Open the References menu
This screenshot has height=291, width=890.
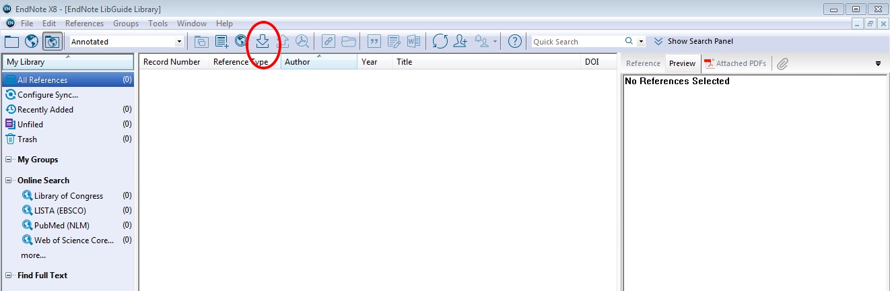coord(84,24)
